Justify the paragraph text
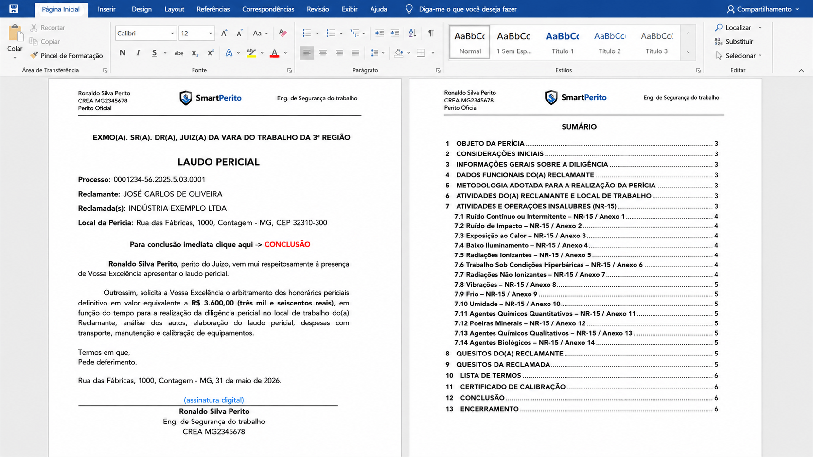Screen dimensions: 813x457 355,52
